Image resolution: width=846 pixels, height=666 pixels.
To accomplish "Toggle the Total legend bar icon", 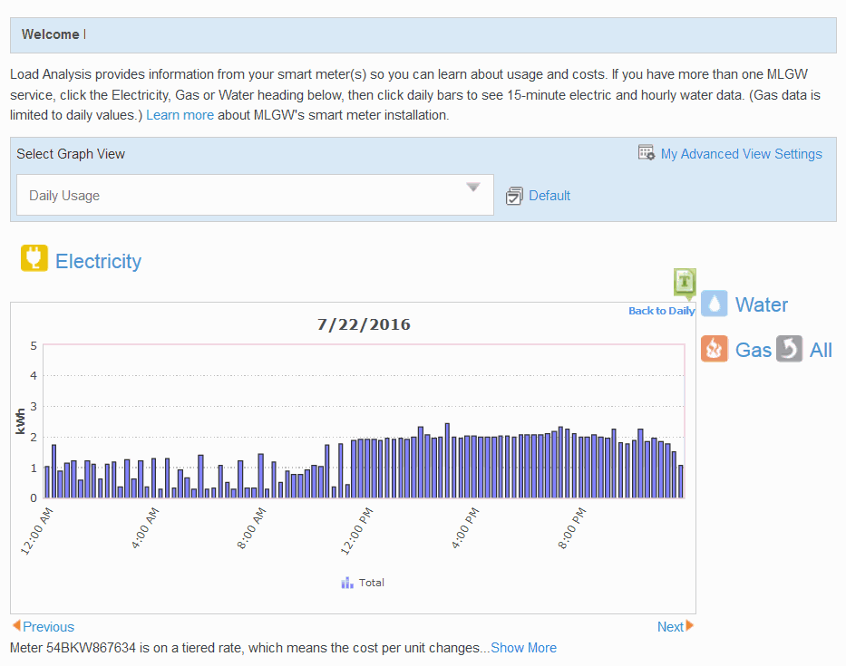I will click(347, 583).
